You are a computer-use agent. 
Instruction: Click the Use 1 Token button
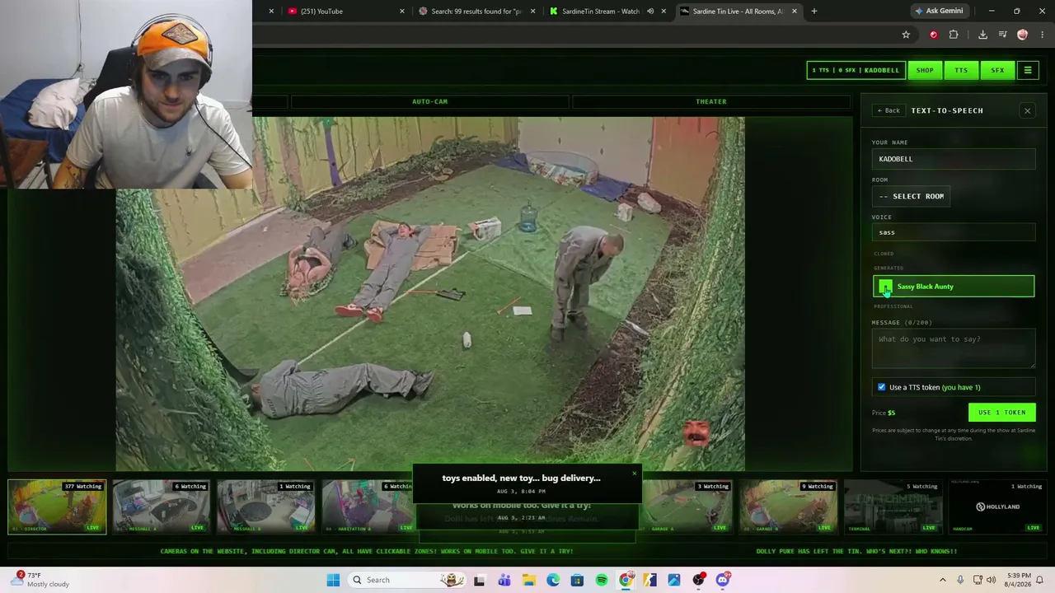click(x=1001, y=413)
